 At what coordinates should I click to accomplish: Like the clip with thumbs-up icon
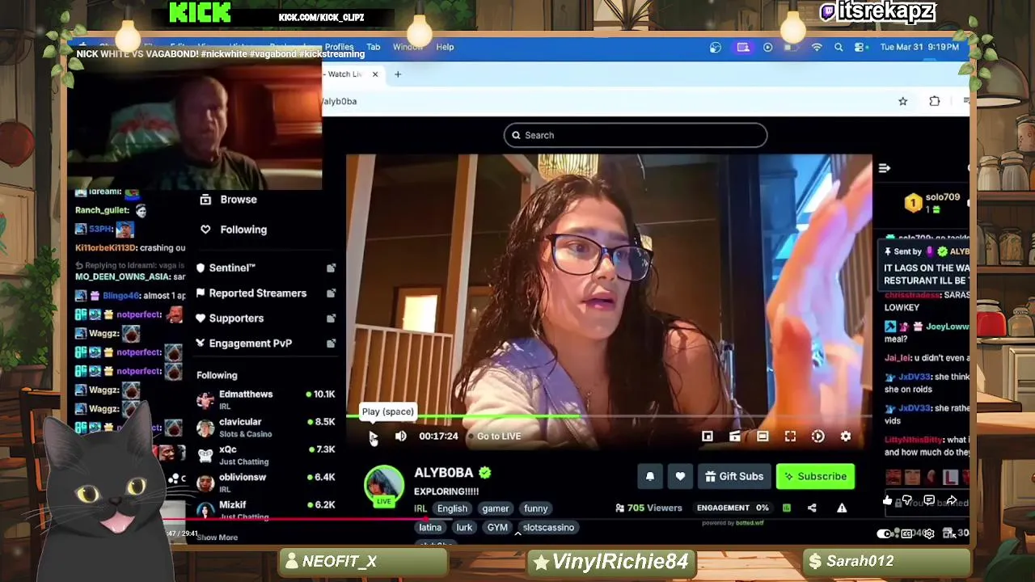(x=887, y=501)
